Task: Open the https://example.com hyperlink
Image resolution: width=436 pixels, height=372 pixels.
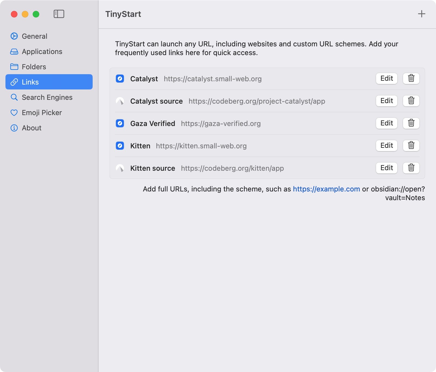Action: pos(326,189)
